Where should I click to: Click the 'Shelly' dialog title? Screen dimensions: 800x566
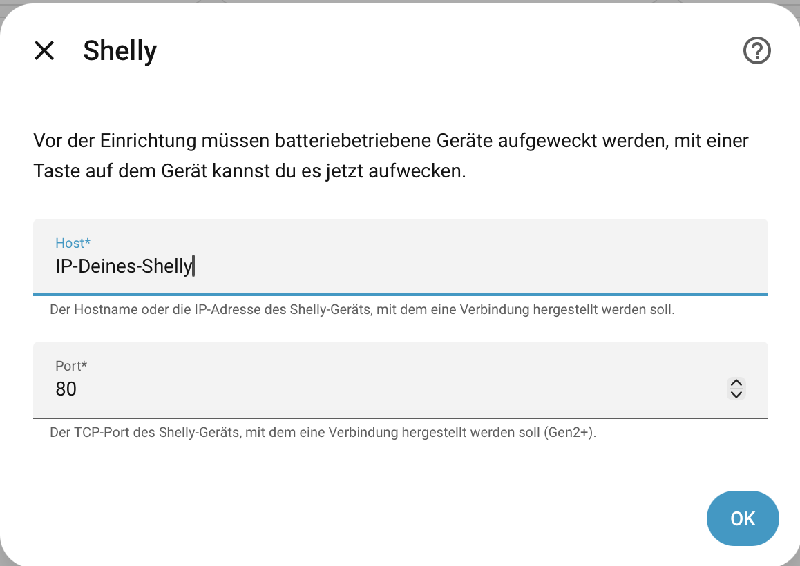click(x=120, y=50)
